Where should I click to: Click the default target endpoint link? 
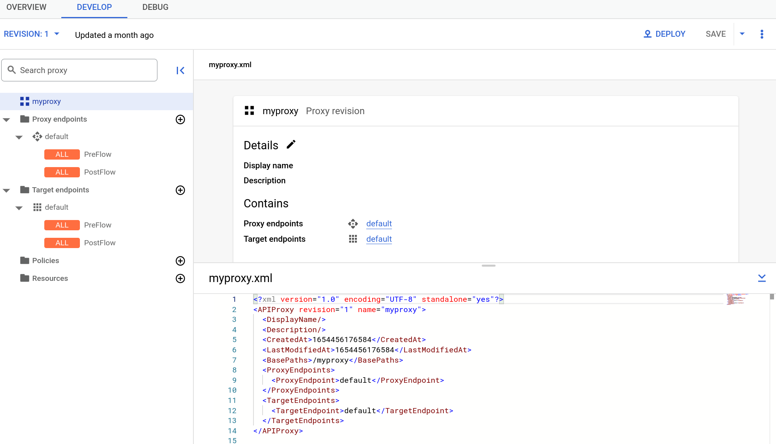click(x=379, y=239)
